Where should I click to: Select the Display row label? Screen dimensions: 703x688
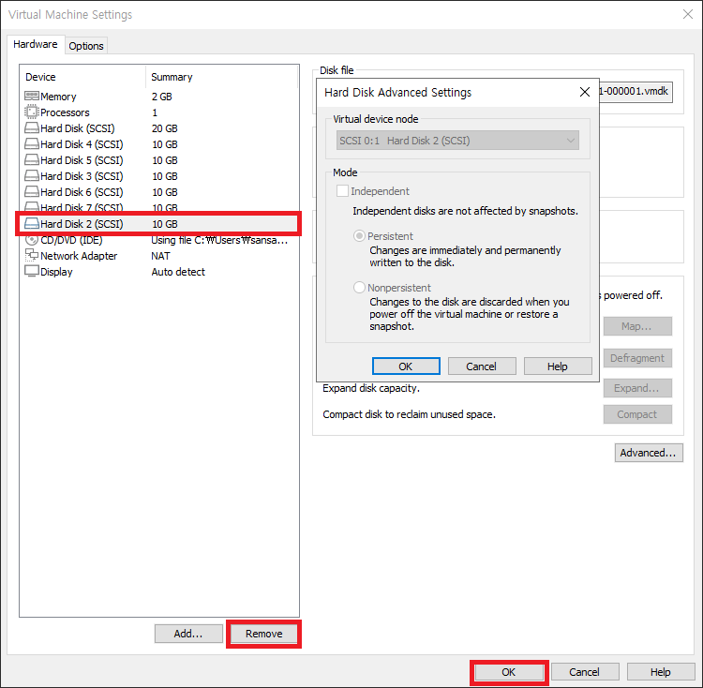[56, 272]
